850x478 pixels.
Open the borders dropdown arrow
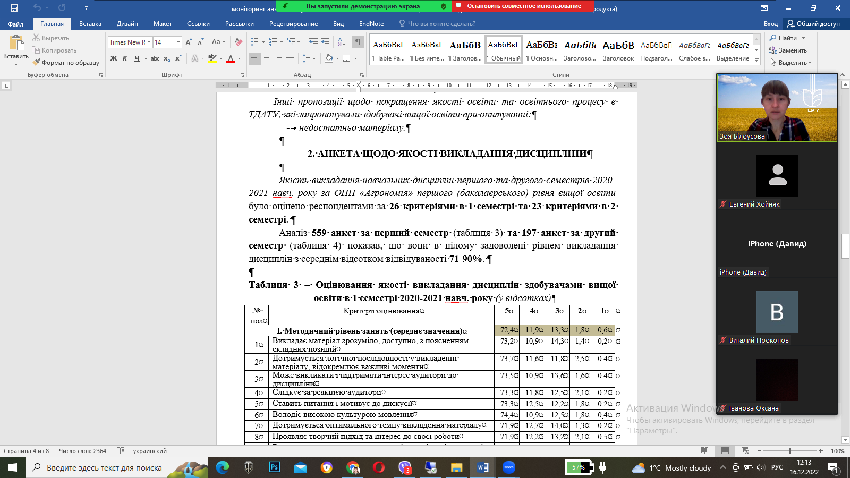click(355, 58)
